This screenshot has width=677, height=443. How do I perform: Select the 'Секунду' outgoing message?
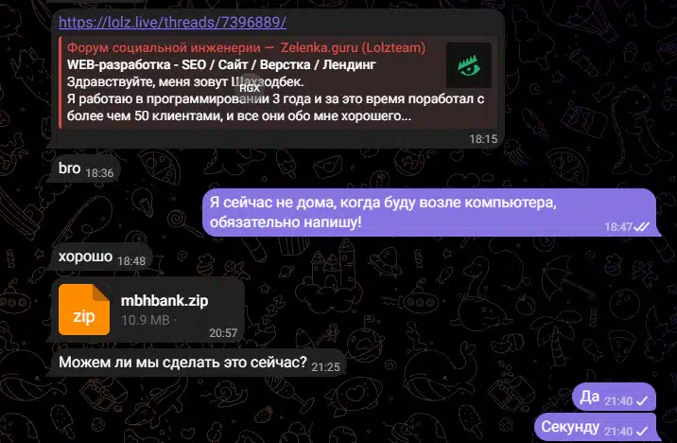[595, 427]
